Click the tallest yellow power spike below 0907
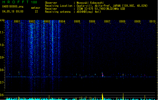Image resolution: width=158 pixels, height=100 pixels. tap(102, 96)
